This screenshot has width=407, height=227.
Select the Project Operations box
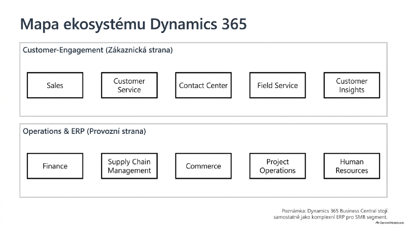278,166
